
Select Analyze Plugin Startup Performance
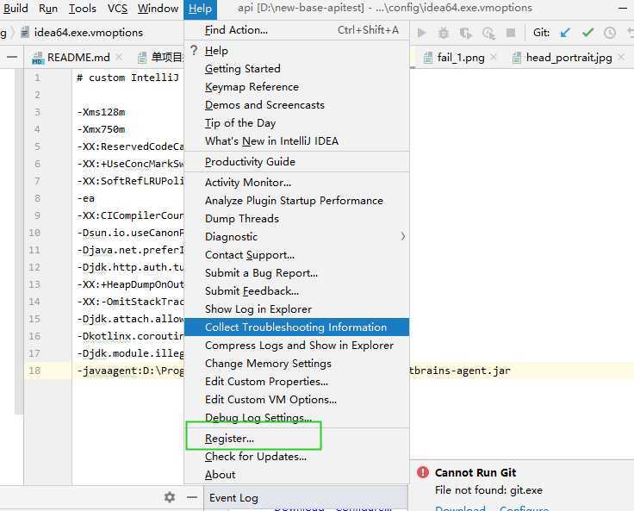point(296,201)
